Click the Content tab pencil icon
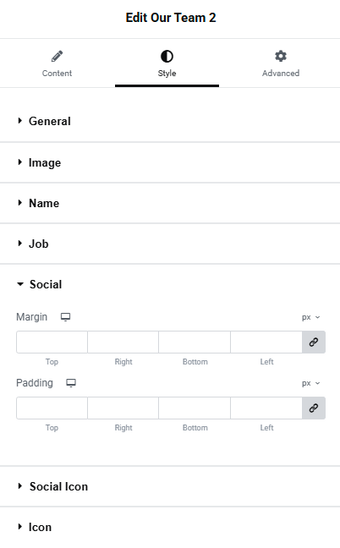Viewport: 340px width, 548px height. tap(57, 56)
